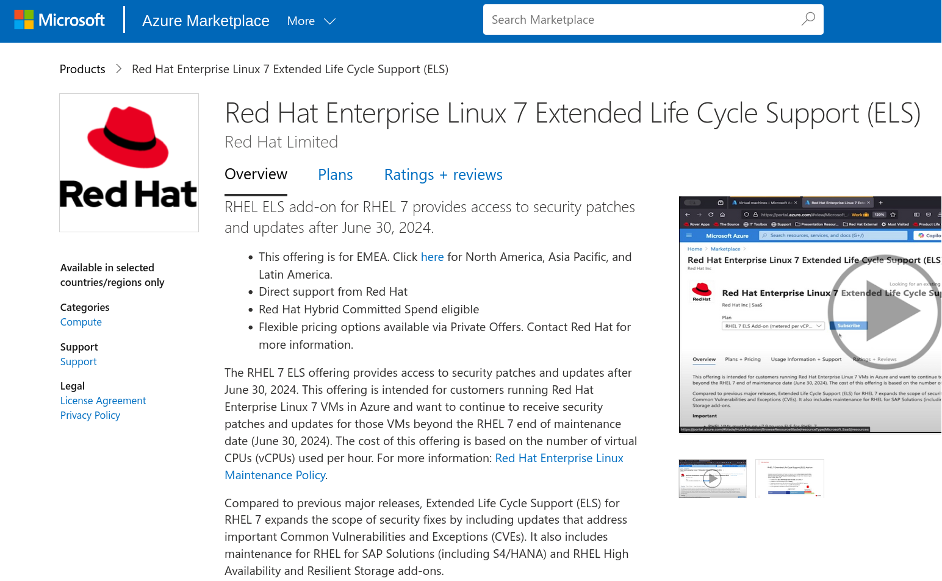
Task: Click 'Direct support from Red Hat' bullet
Action: 333,291
